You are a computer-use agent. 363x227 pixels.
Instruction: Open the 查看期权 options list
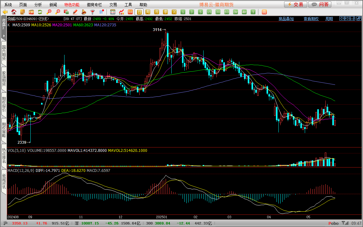[311, 19]
